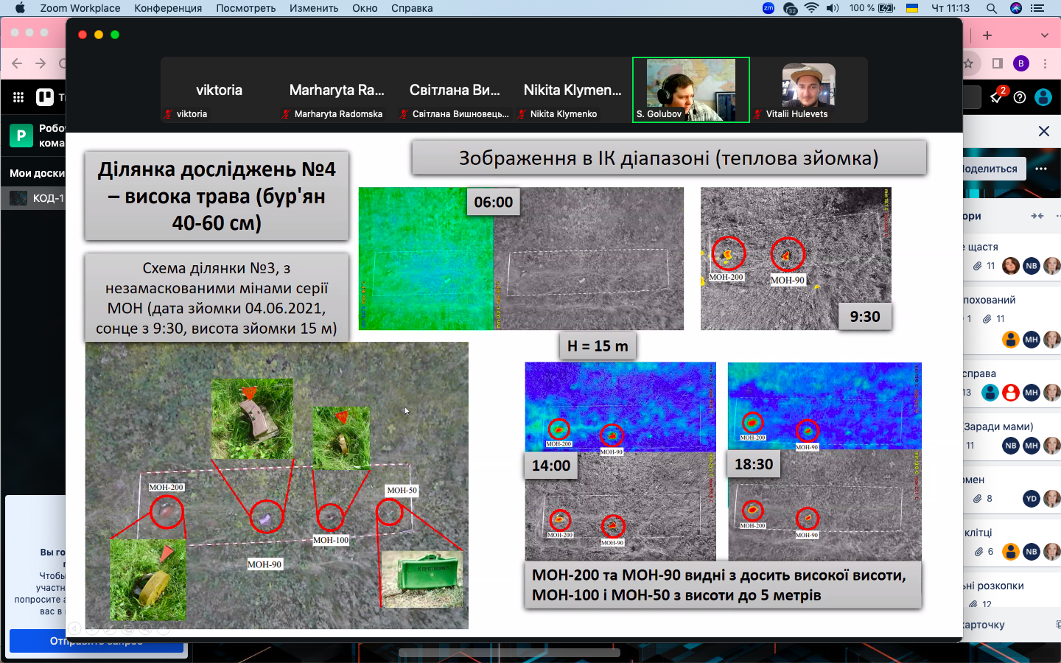Open the green P workspace icon
This screenshot has height=663, width=1061.
pyautogui.click(x=21, y=136)
